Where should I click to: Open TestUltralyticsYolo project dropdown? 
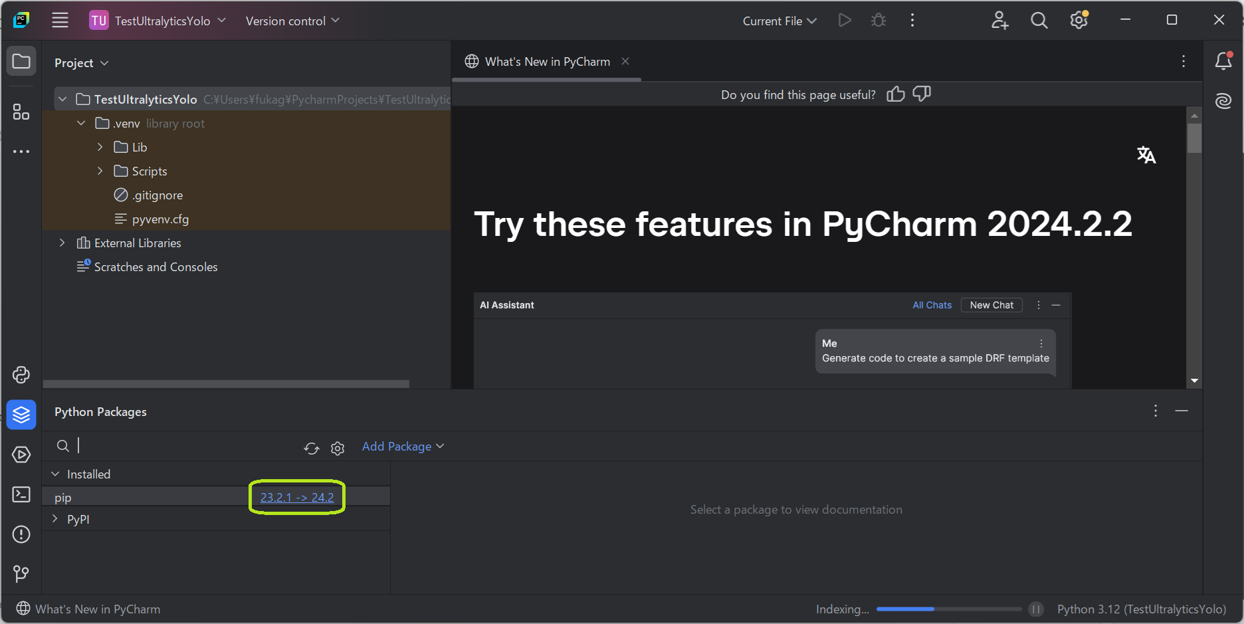tap(157, 21)
